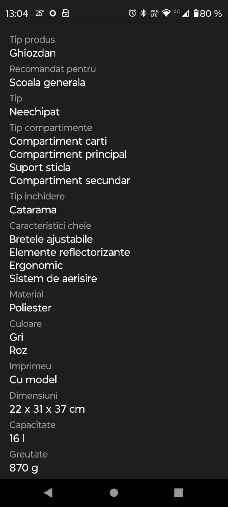The height and width of the screenshot is (507, 228).
Task: Tap the 22 x 31 x 37 cm dimensions
Action: point(47,409)
